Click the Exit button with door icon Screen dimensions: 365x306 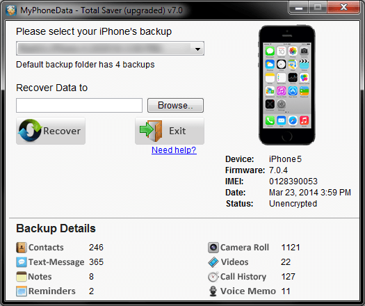click(x=170, y=131)
